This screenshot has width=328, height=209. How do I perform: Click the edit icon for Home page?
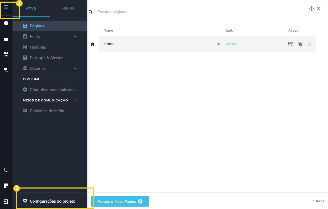[290, 44]
